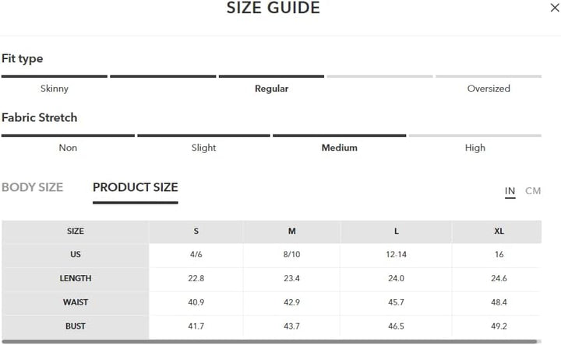Click the Skinny fit type label
This screenshot has width=561, height=345.
(x=55, y=89)
